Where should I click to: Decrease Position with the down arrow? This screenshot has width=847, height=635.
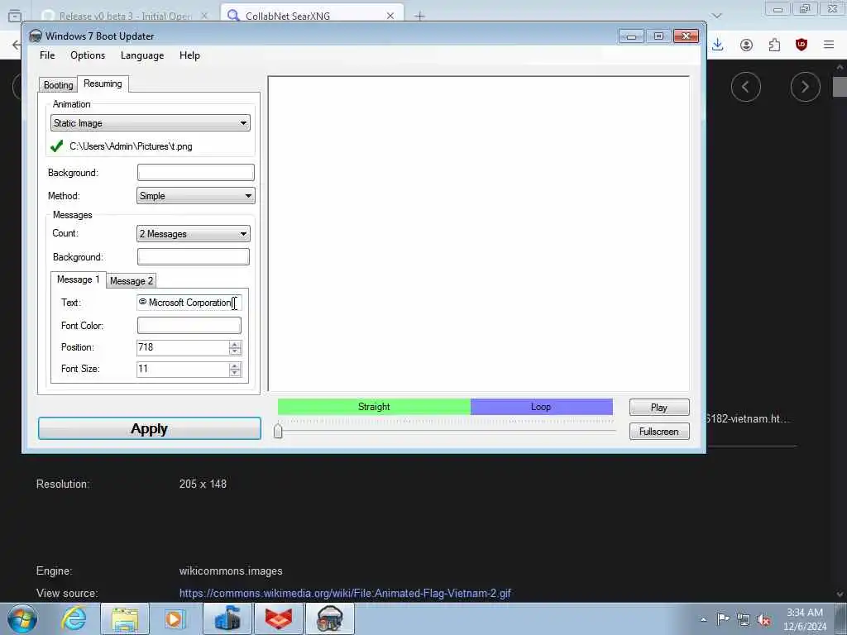coord(234,351)
